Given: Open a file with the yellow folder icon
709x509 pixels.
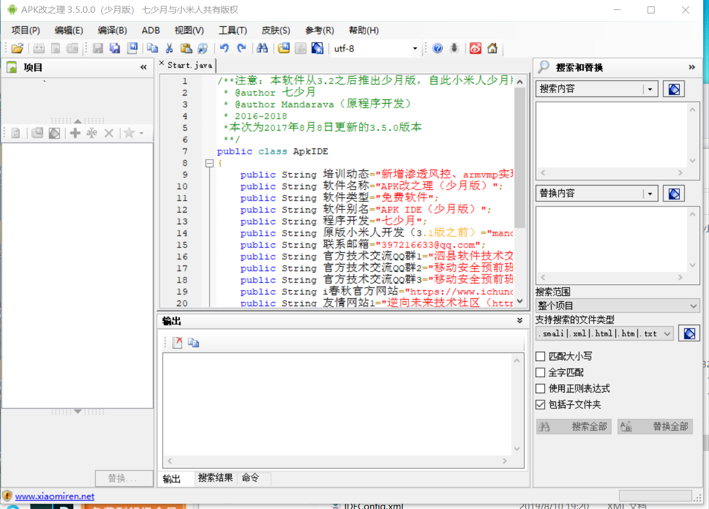Looking at the screenshot, I should tap(17, 49).
